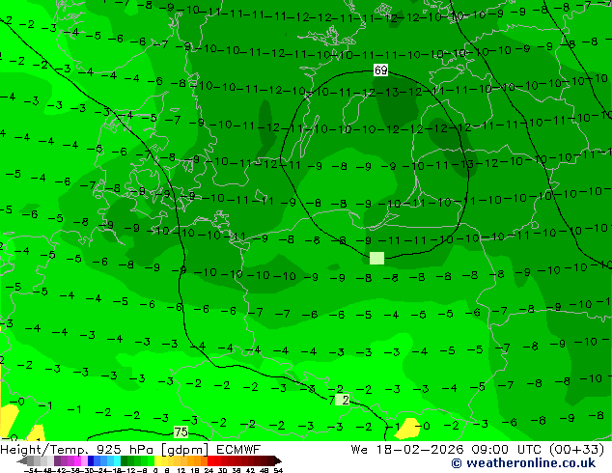The height and width of the screenshot is (473, 612).
Task: Click the cyan -18 legend color
Action: [x=117, y=460]
